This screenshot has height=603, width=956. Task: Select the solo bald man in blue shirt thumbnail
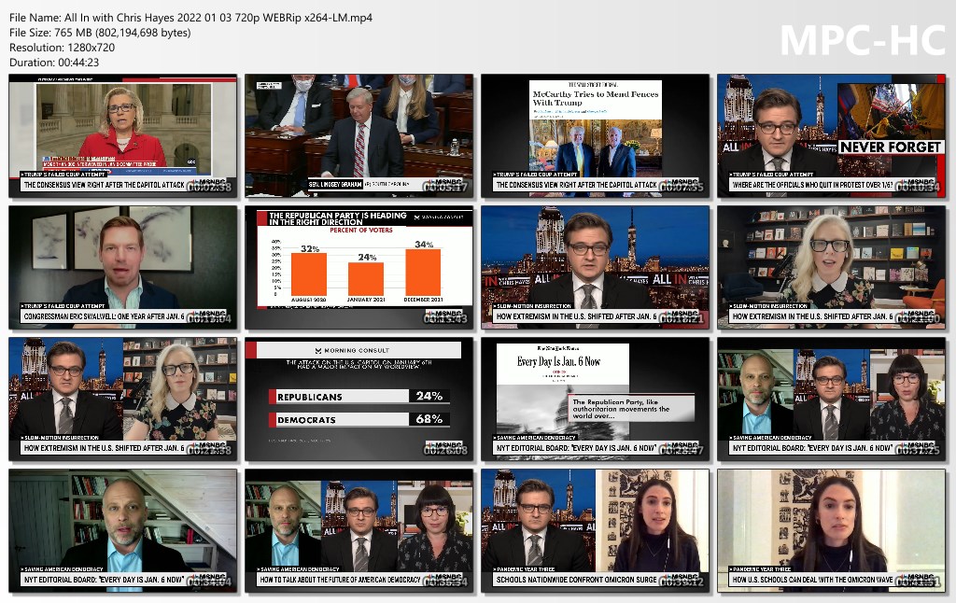(122, 531)
